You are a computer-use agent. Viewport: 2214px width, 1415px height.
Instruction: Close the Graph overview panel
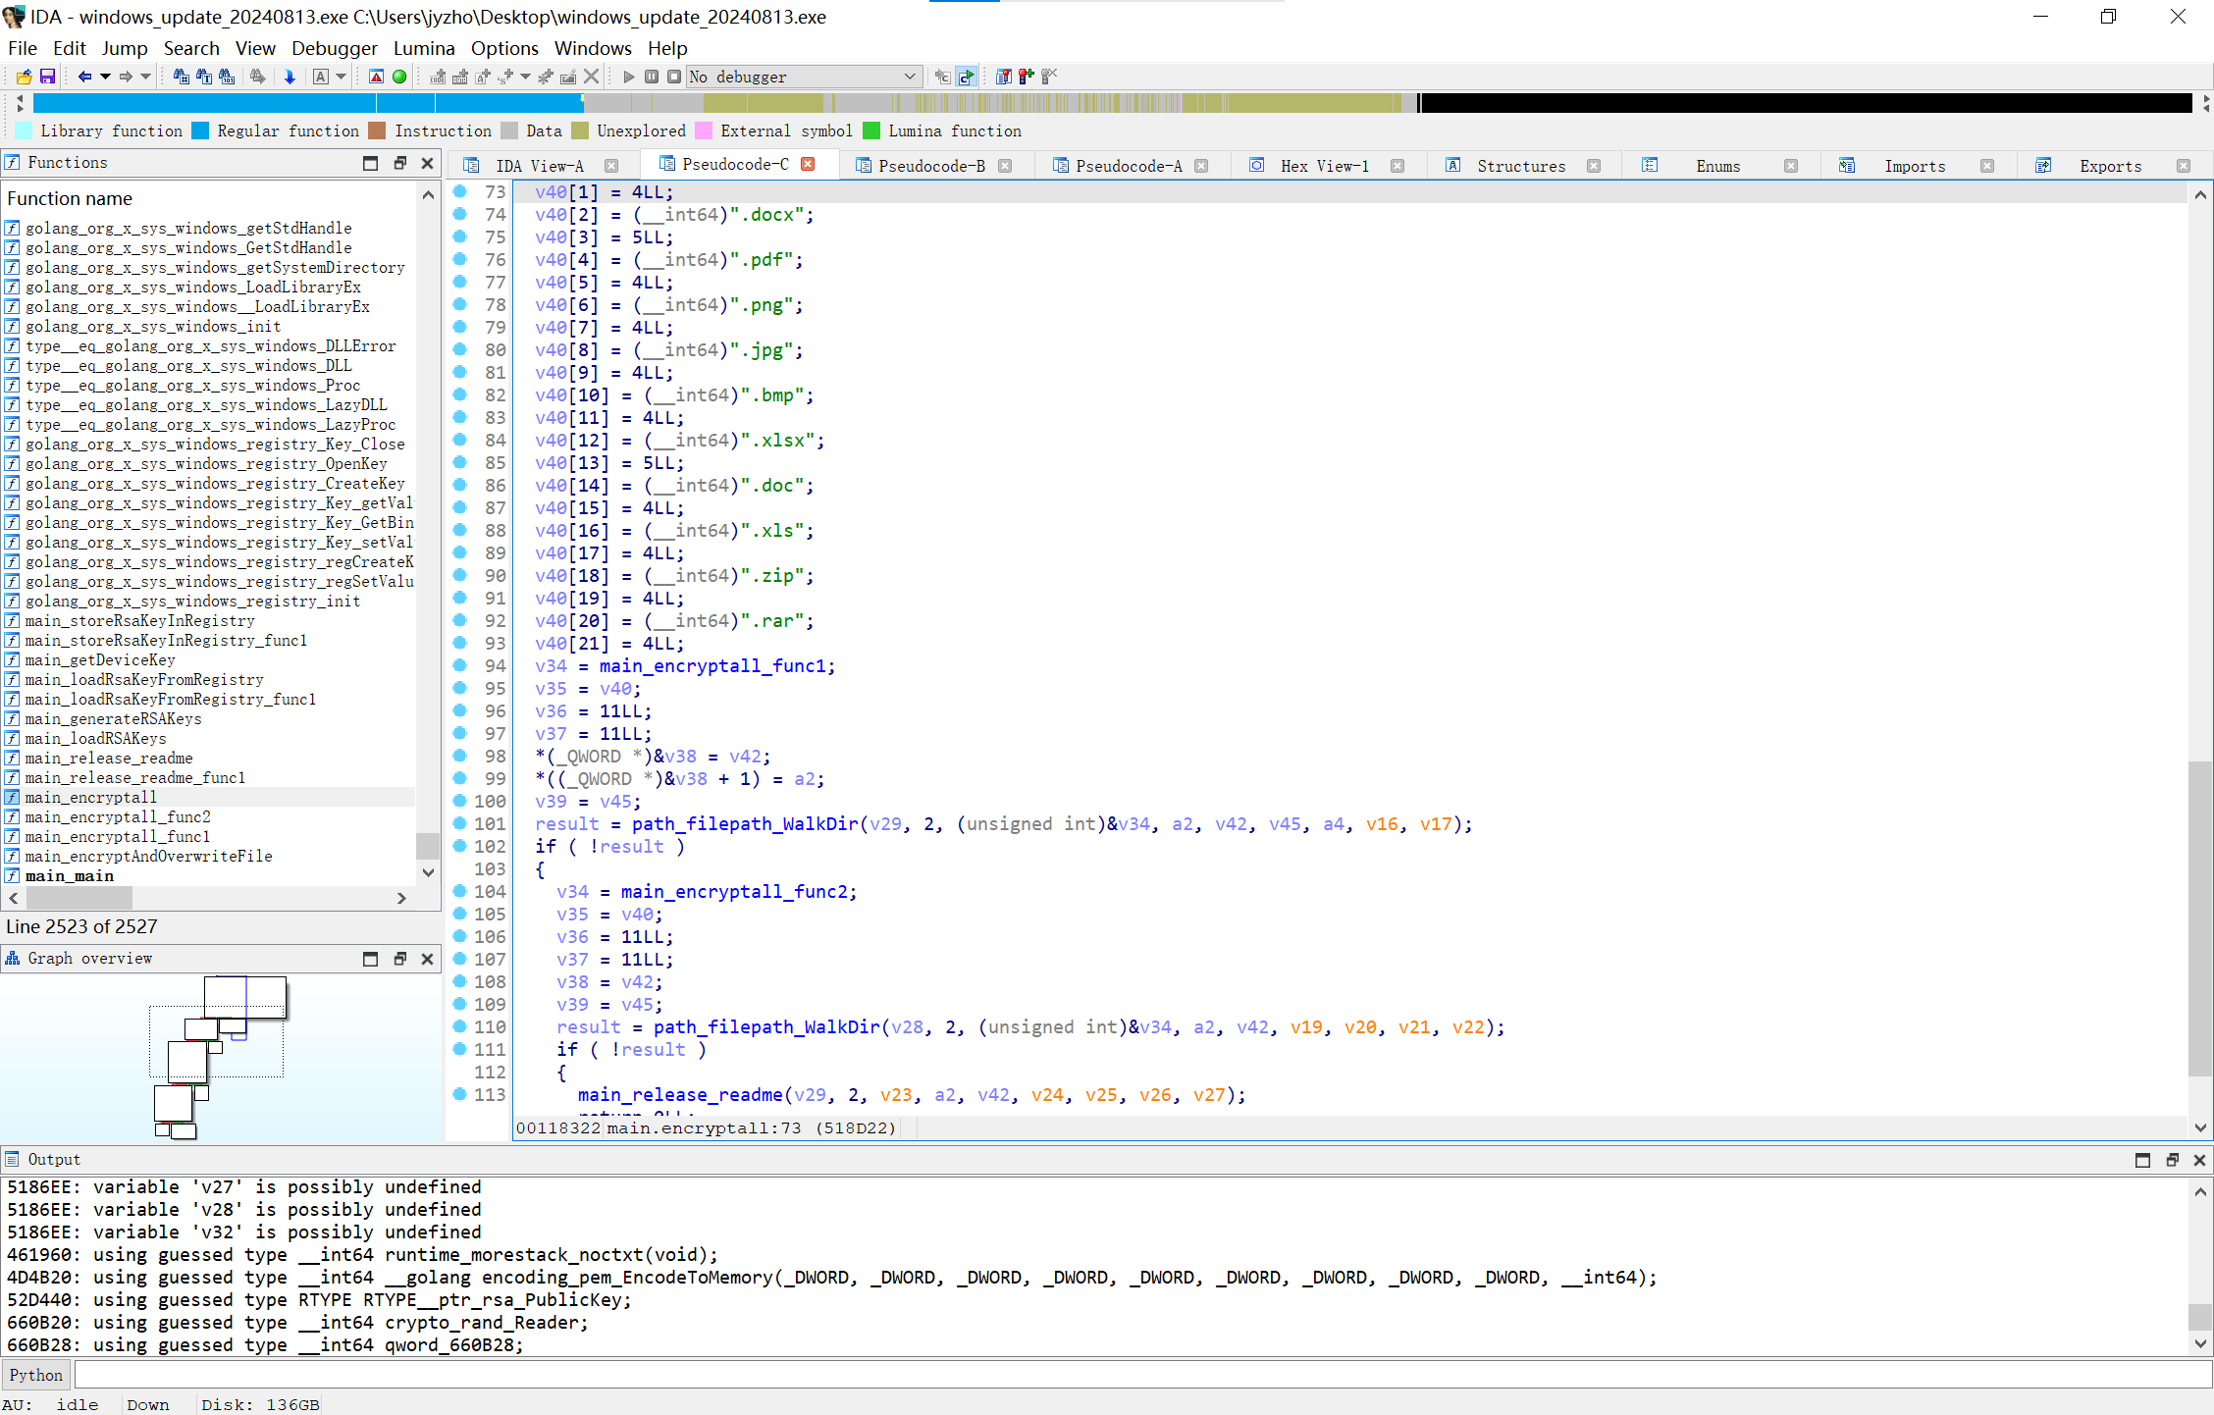click(x=428, y=959)
